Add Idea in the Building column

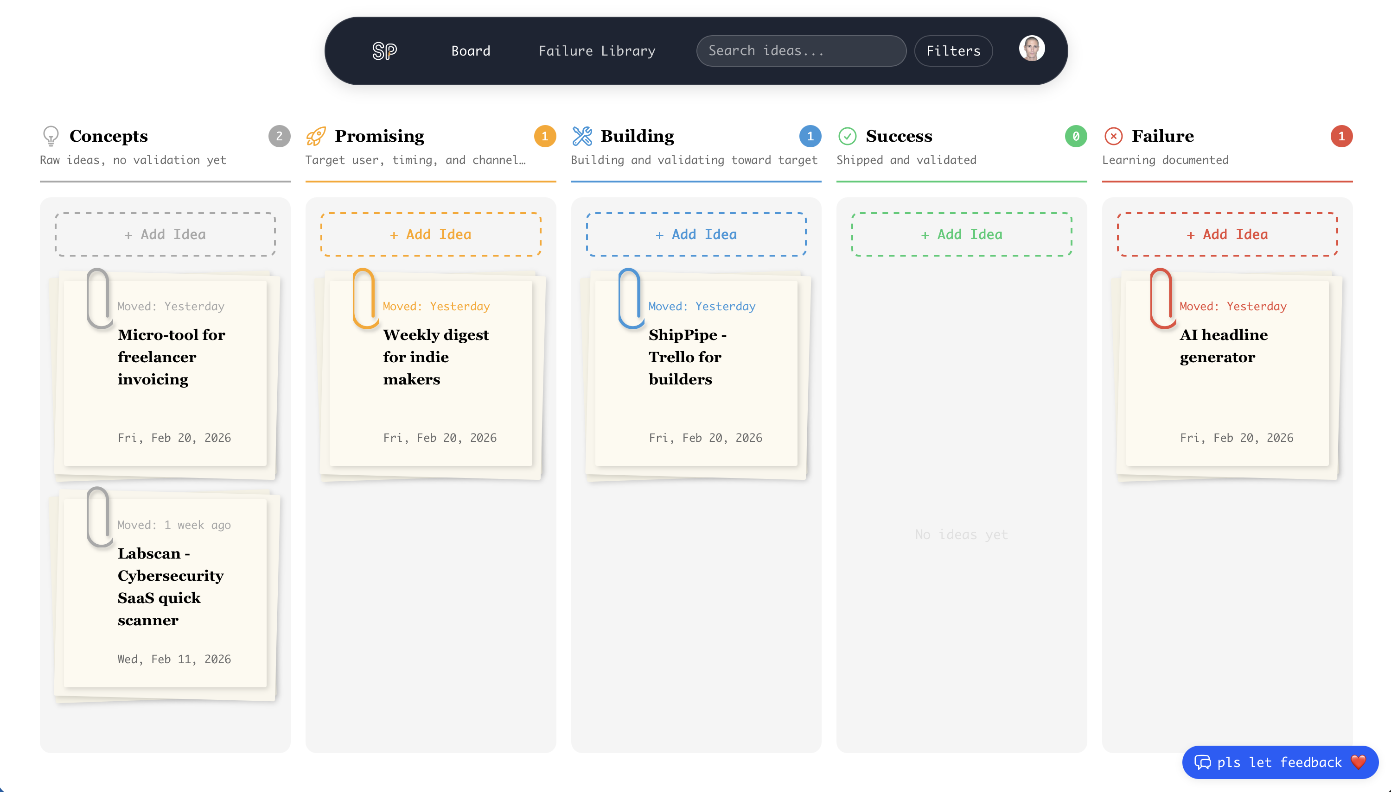(696, 234)
